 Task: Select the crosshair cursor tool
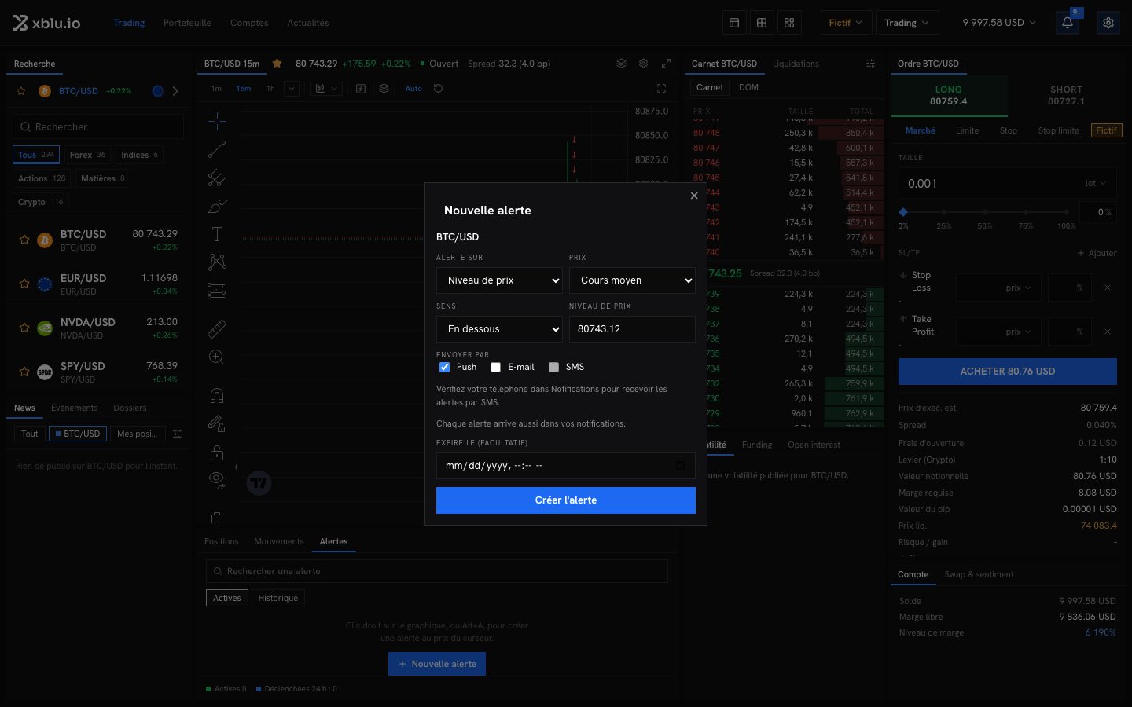point(217,120)
